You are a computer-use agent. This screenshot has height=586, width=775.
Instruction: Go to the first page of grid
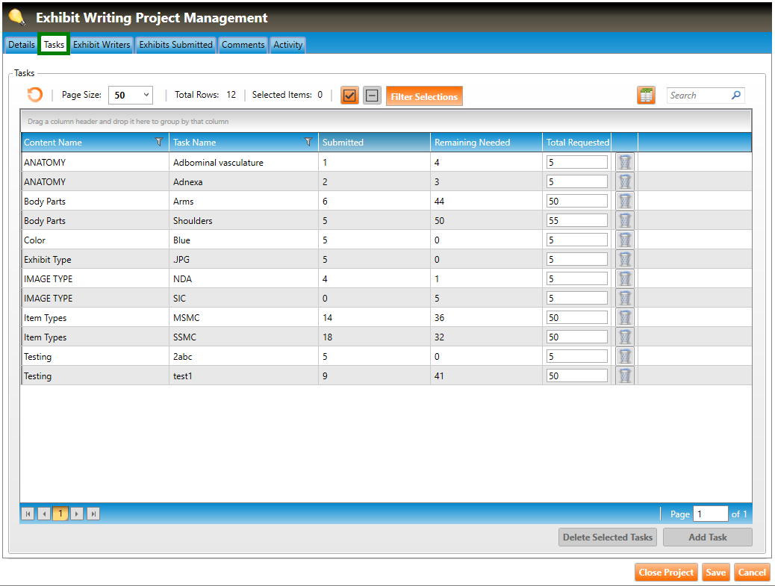[x=28, y=514]
